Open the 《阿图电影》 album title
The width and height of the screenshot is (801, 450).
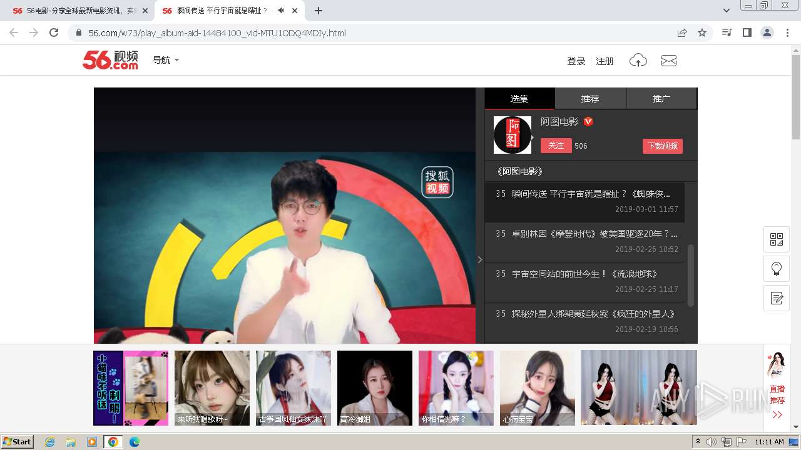tap(519, 171)
